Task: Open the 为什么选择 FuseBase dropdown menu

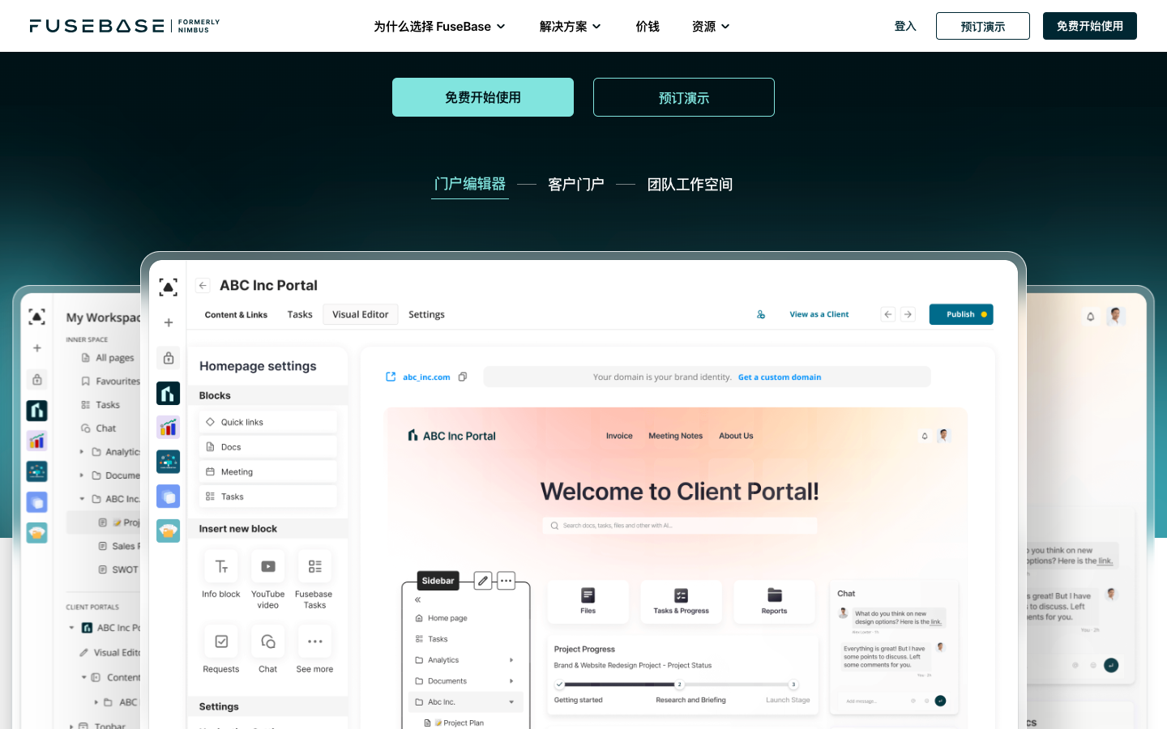Action: pos(439,27)
